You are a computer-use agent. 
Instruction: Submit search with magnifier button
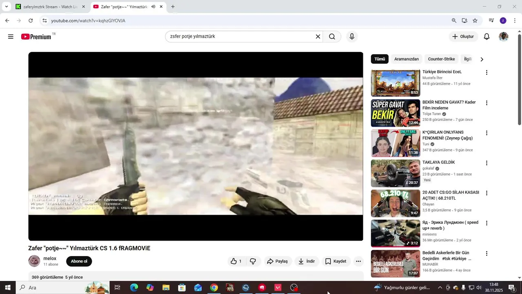tap(332, 37)
